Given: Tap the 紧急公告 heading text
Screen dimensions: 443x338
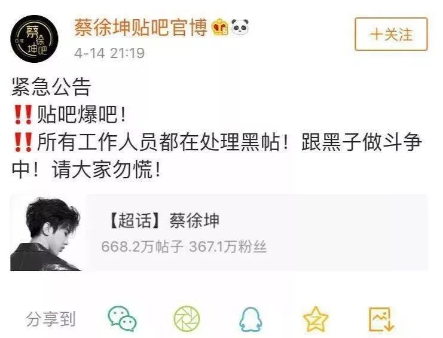Looking at the screenshot, I should point(51,87).
